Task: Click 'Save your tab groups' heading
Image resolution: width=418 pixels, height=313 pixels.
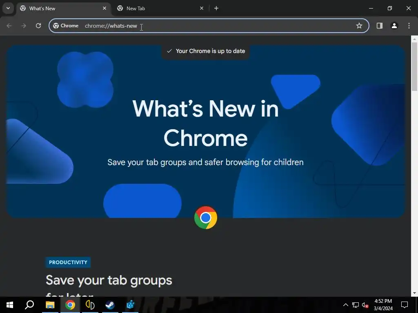Action: [x=109, y=280]
